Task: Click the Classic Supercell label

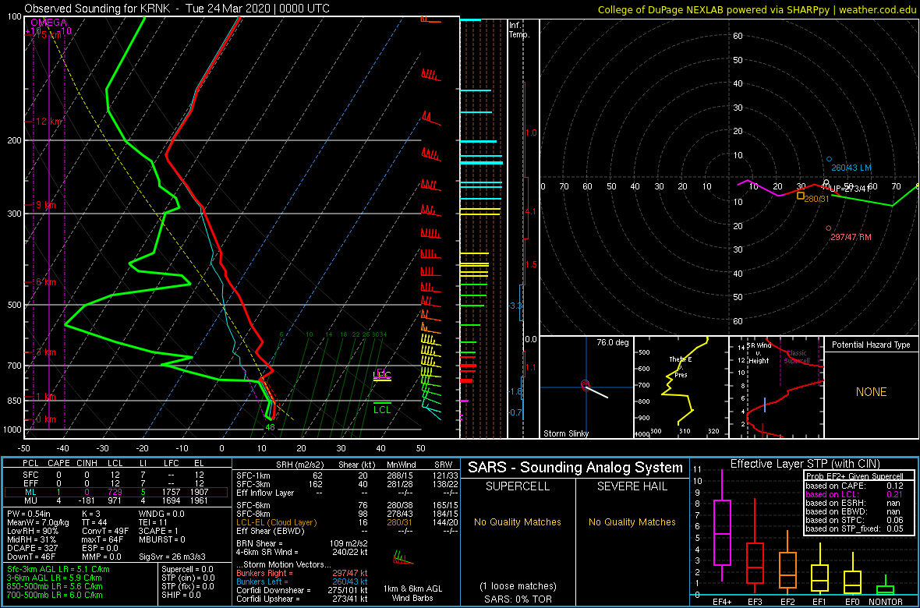Action: [x=798, y=357]
